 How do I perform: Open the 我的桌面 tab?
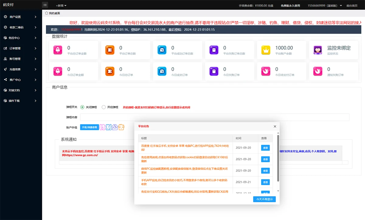point(53,13)
